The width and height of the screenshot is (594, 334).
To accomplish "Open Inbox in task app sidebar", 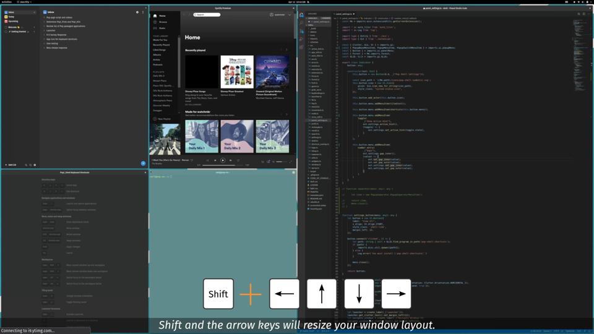I will pyautogui.click(x=20, y=12).
